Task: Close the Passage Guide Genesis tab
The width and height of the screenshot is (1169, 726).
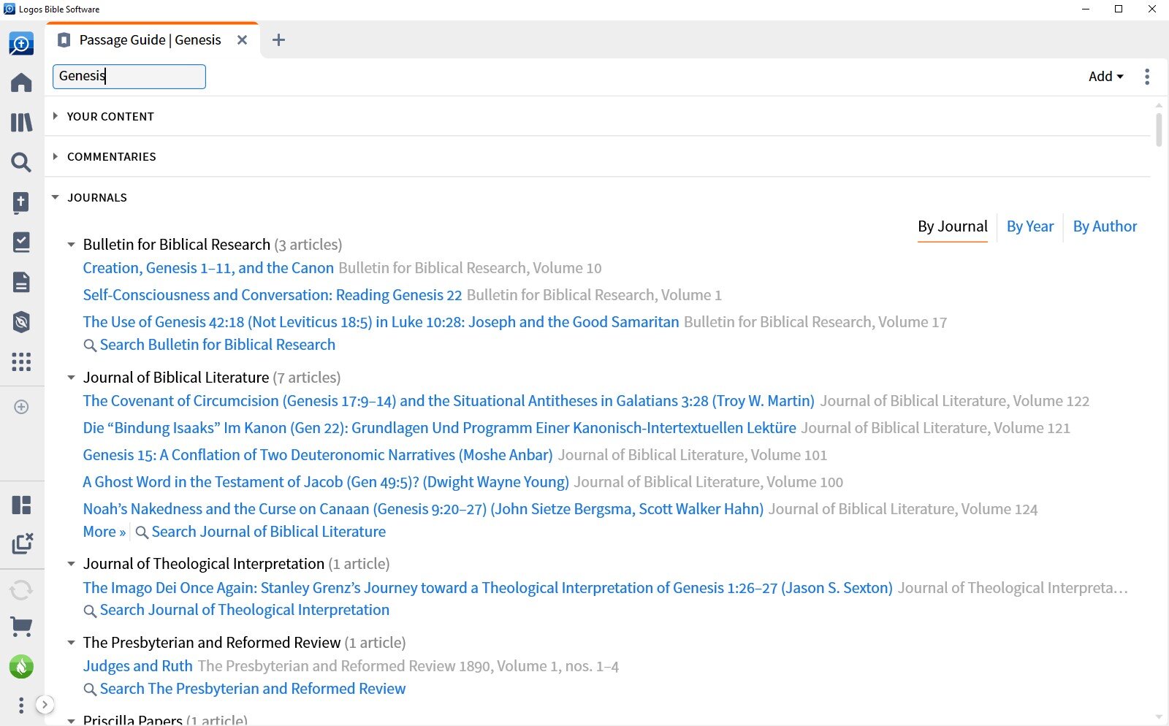Action: pyautogui.click(x=243, y=40)
